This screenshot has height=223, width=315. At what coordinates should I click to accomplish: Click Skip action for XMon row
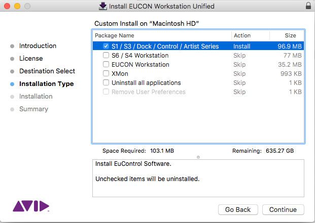point(239,74)
